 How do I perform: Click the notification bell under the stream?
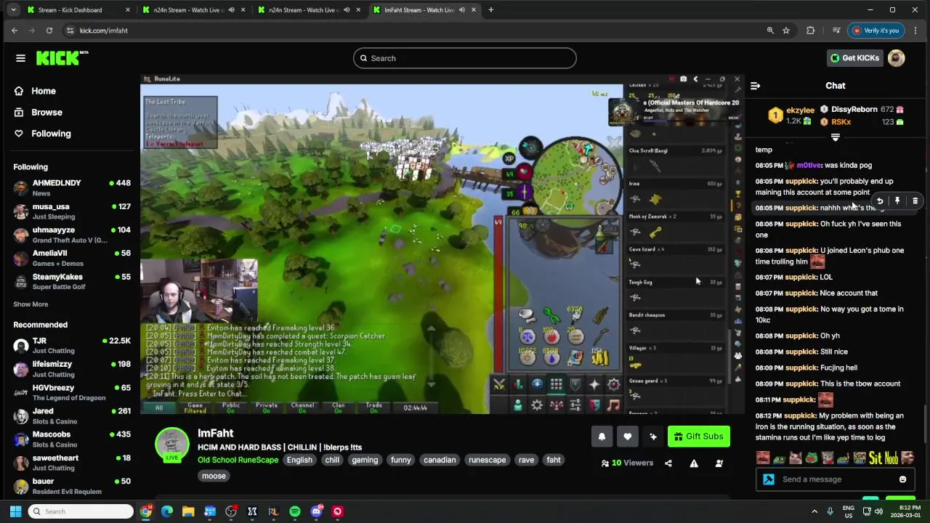point(602,437)
